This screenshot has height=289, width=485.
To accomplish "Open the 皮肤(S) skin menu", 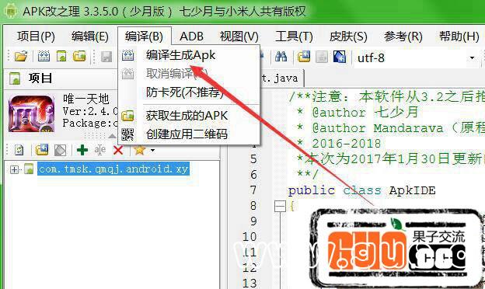I will pos(348,37).
